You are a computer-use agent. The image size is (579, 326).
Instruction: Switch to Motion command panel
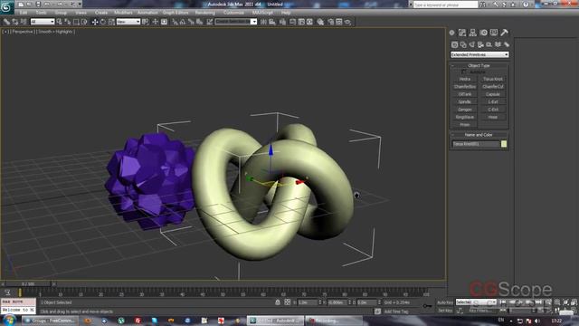click(x=484, y=33)
